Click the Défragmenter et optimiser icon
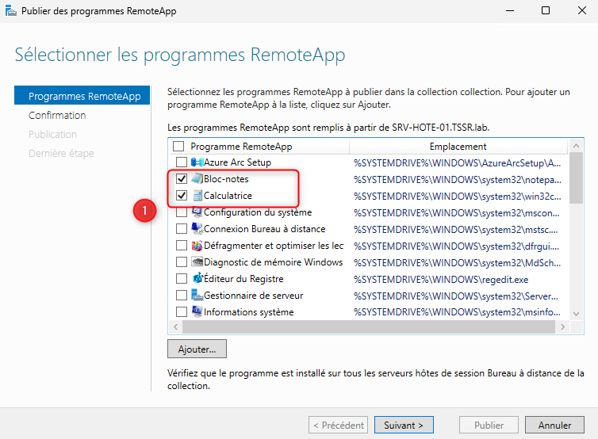Viewport: 598px width, 439px height. [197, 246]
